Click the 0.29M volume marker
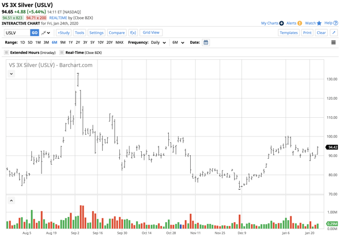Screen dimensions: 341x235 [332, 224]
